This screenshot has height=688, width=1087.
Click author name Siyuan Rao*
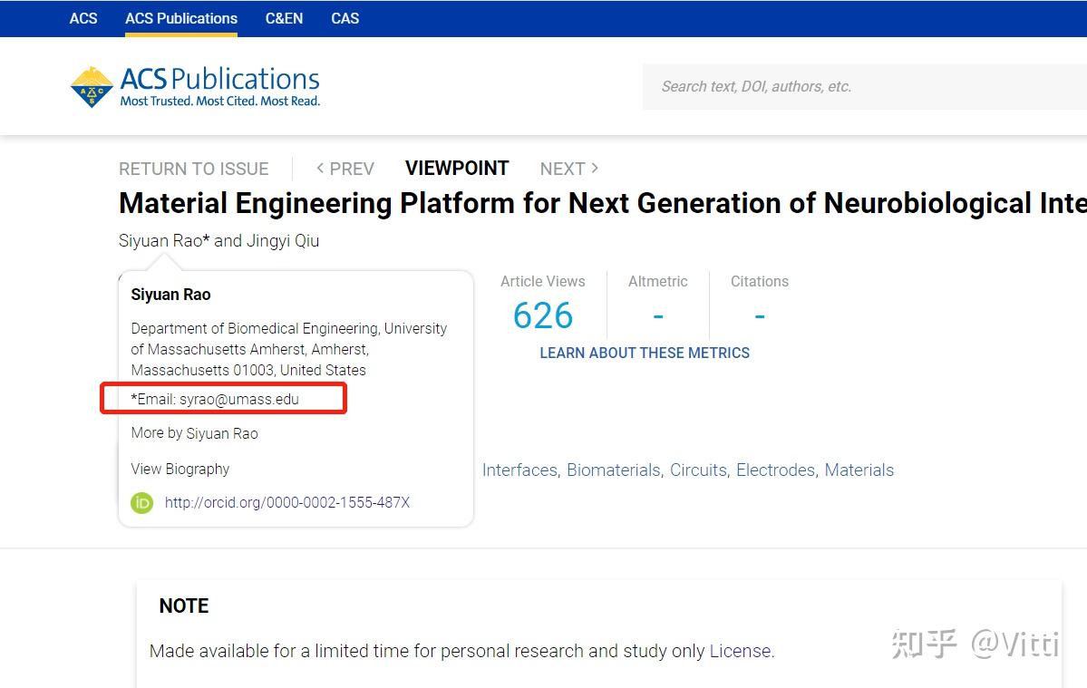164,240
